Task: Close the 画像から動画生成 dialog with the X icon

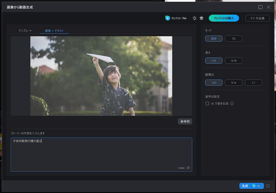Action: [x=268, y=7]
